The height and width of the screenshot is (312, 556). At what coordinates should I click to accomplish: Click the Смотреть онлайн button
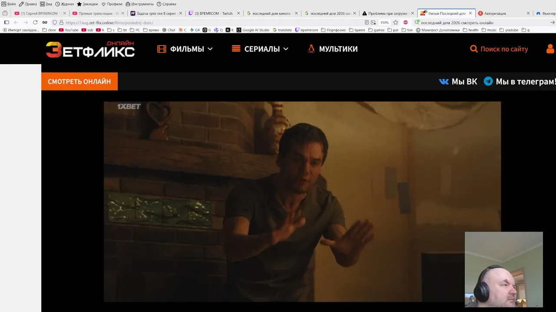(79, 81)
